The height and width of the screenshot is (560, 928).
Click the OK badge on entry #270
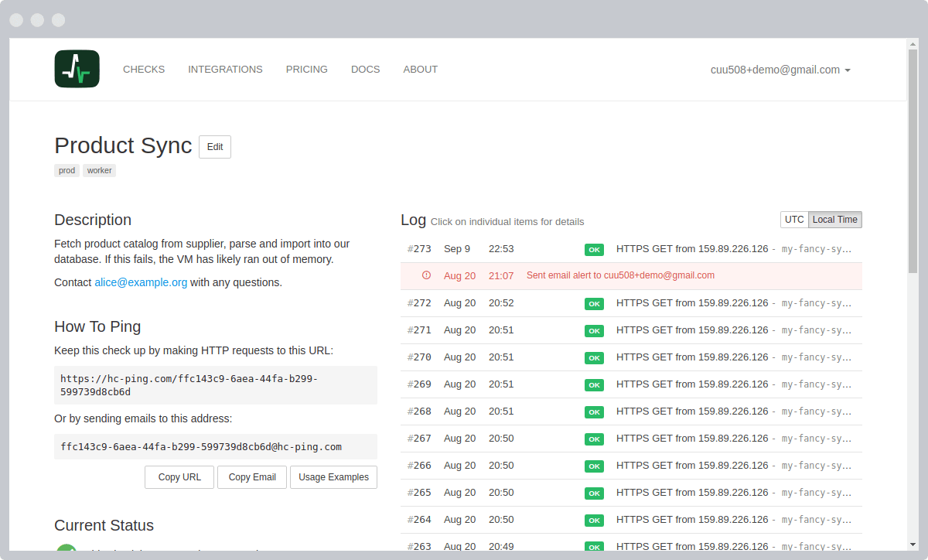[x=594, y=357]
